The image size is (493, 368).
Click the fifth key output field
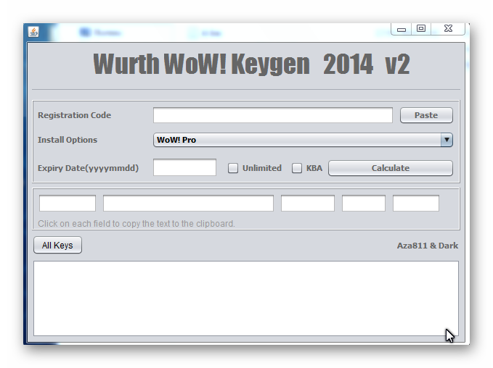[416, 203]
